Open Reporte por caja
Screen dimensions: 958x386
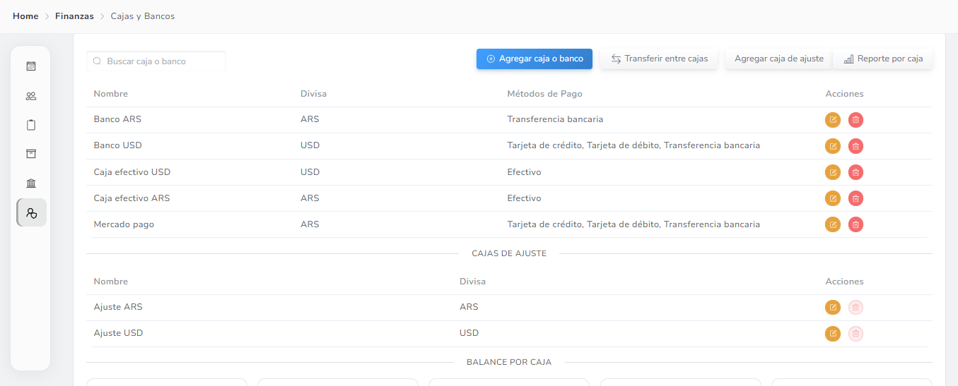pyautogui.click(x=883, y=59)
